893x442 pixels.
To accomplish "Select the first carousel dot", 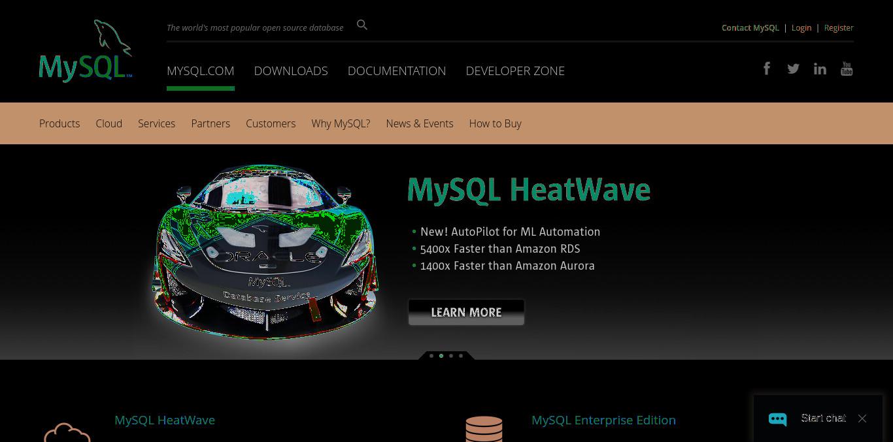I will point(431,356).
